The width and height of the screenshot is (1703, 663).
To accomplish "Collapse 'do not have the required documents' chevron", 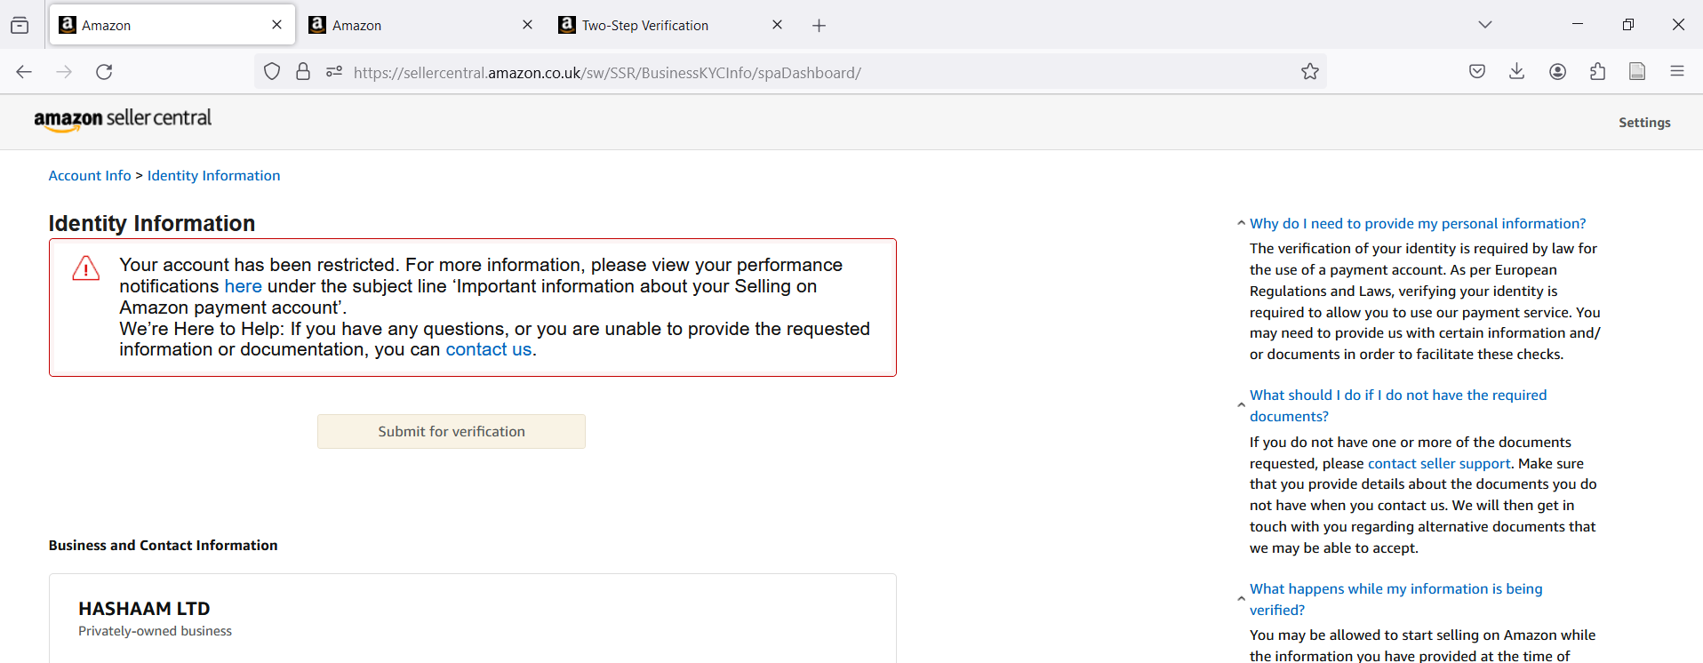I will pos(1241,405).
